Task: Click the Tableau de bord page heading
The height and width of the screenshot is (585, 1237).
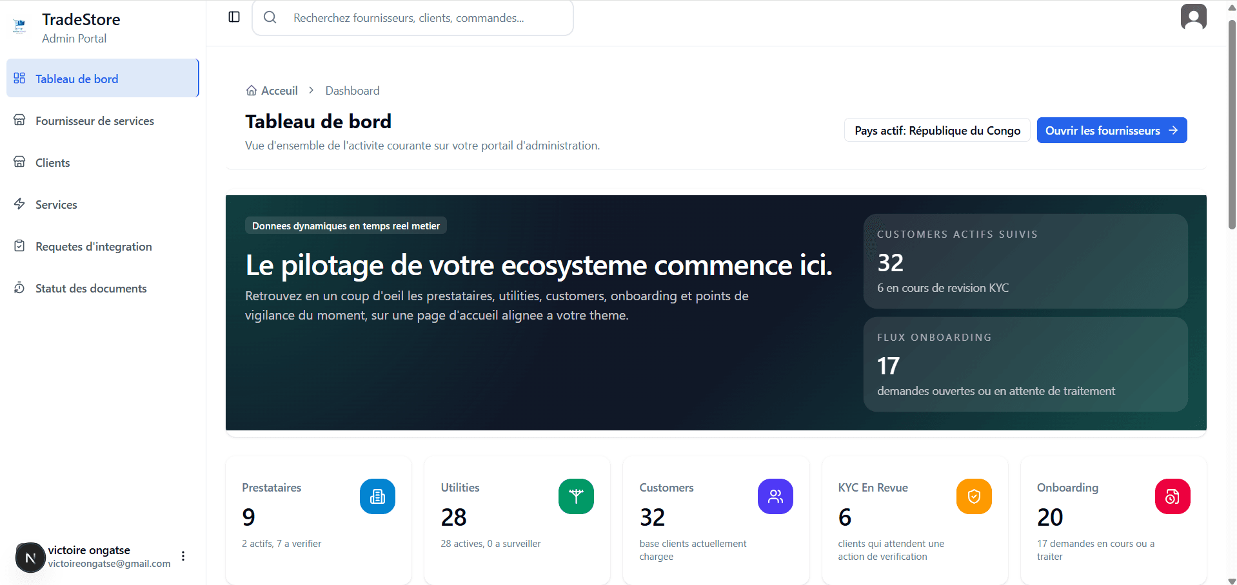Action: click(318, 121)
